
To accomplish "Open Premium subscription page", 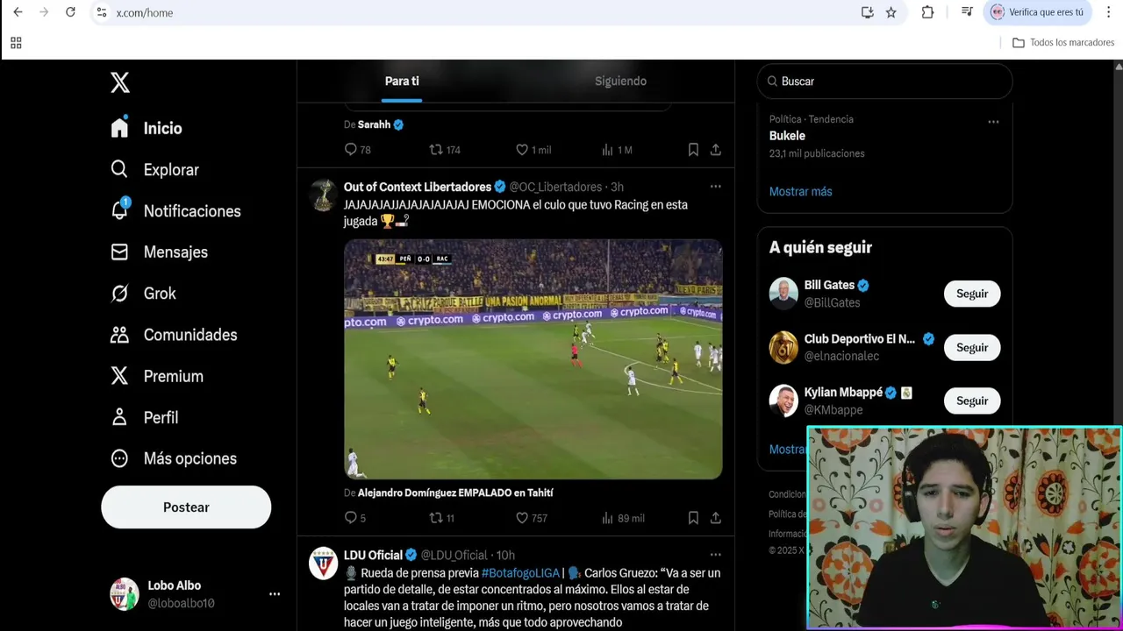I will pyautogui.click(x=157, y=376).
